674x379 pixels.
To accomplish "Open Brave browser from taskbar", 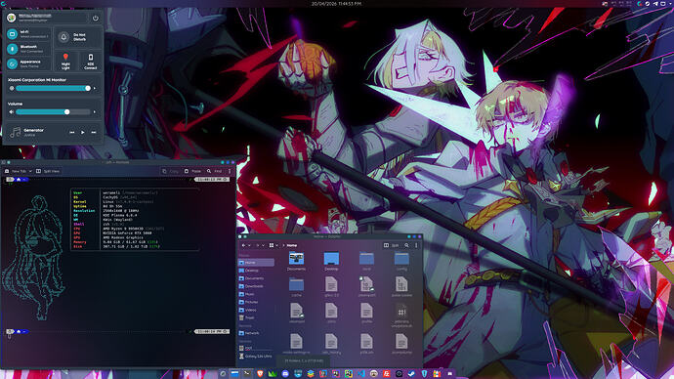I will 260,374.
